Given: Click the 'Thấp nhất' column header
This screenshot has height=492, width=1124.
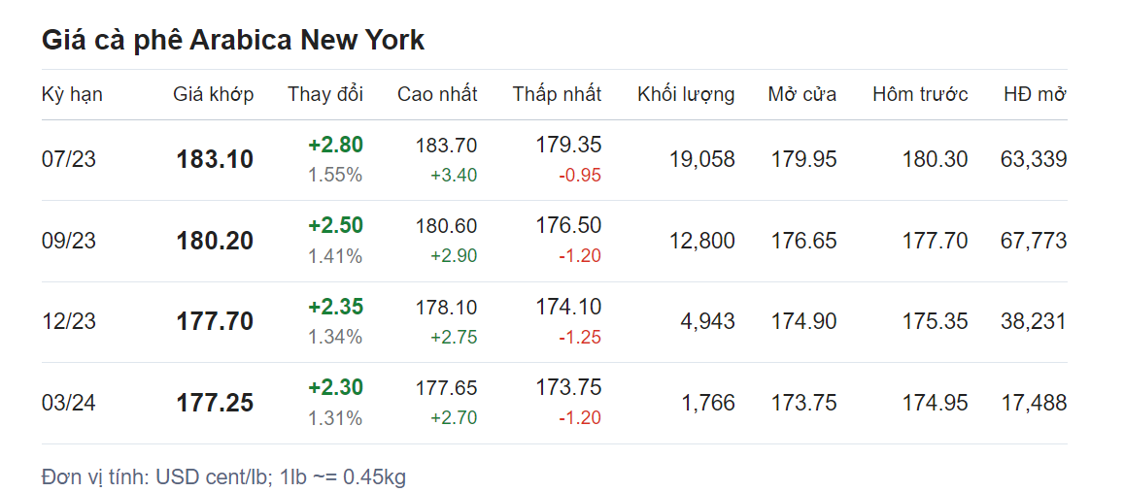Looking at the screenshot, I should (557, 94).
